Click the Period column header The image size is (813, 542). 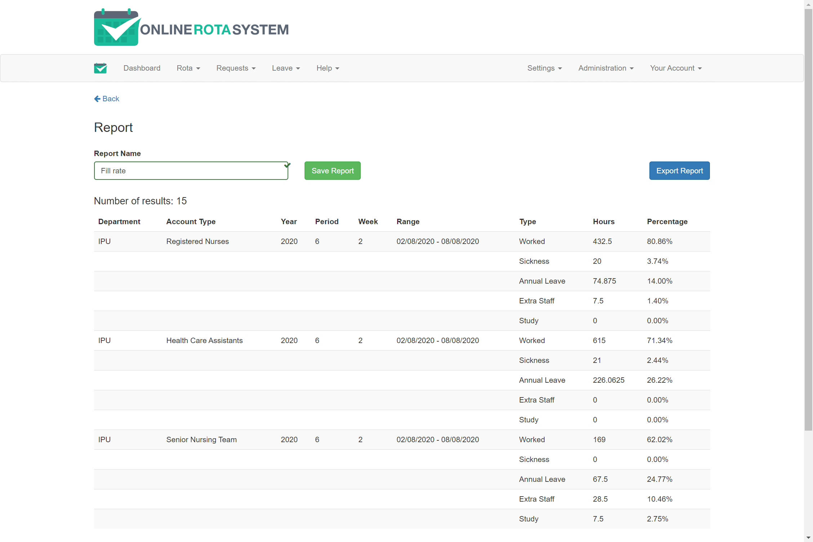click(x=327, y=222)
